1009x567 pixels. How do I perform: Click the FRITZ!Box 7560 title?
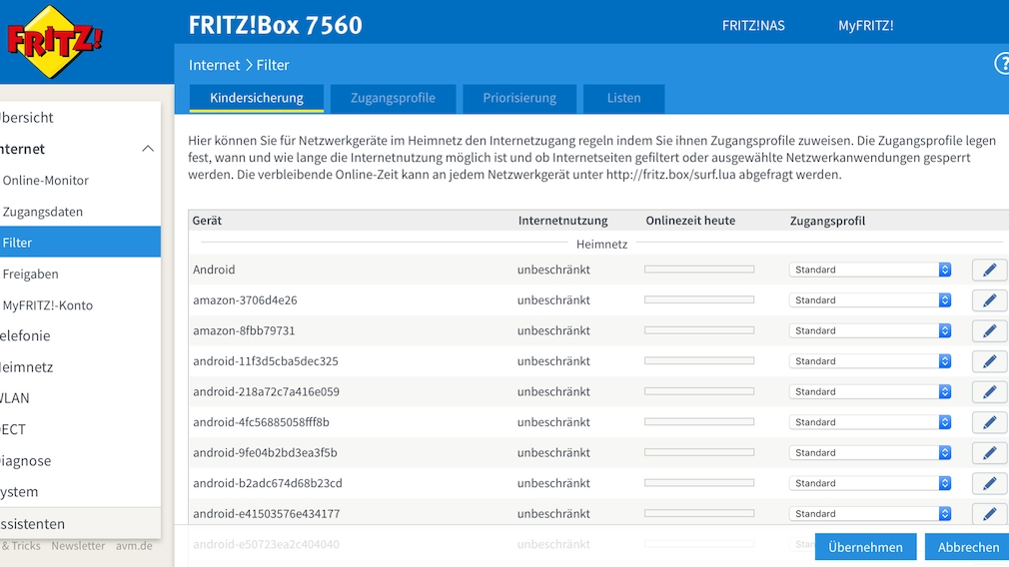click(276, 25)
